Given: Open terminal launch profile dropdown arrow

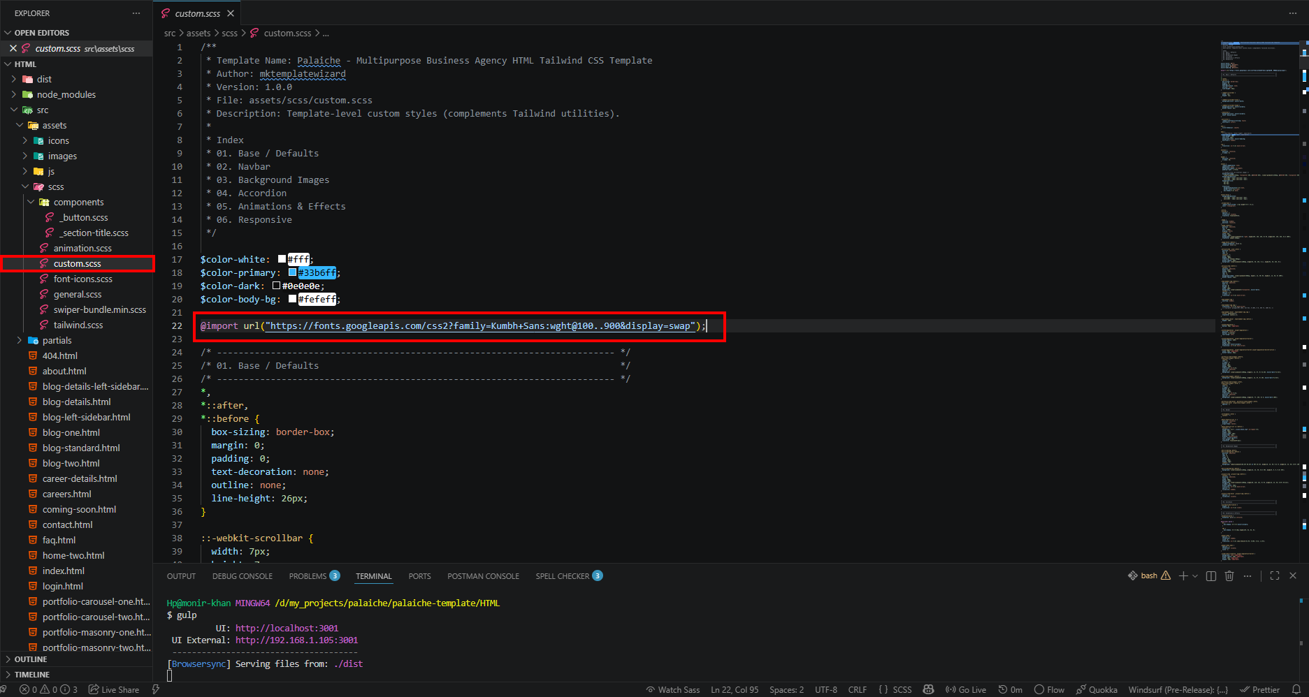Looking at the screenshot, I should (1195, 575).
